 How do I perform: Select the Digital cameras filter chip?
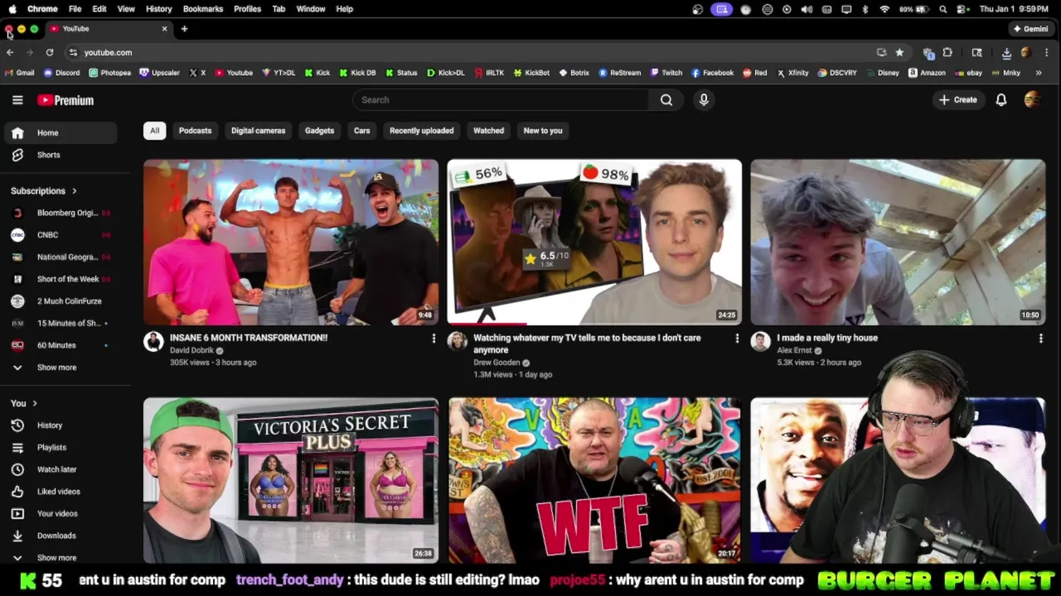(x=258, y=131)
